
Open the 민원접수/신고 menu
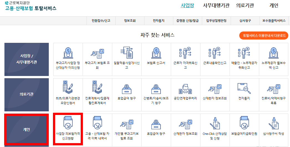click(x=101, y=21)
